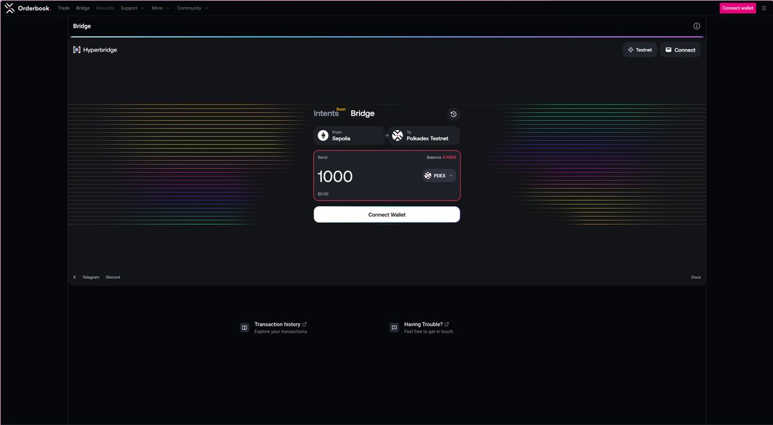
Task: Click the Polkadex Testnet chain icon
Action: [x=397, y=135]
